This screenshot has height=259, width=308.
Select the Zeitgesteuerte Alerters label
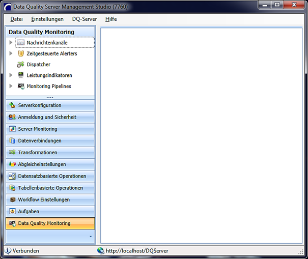(x=52, y=53)
